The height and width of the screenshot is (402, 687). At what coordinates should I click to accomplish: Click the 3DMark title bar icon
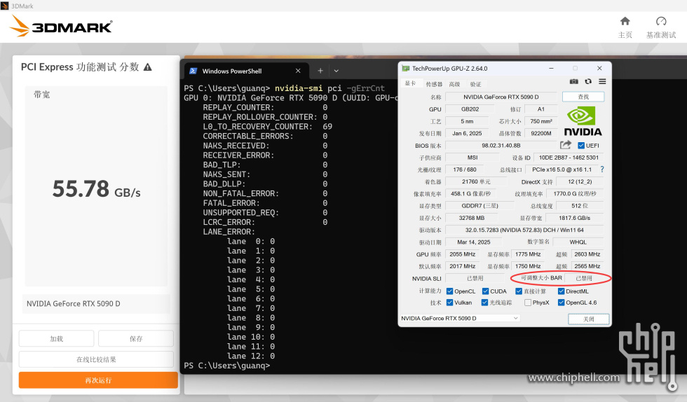click(5, 6)
